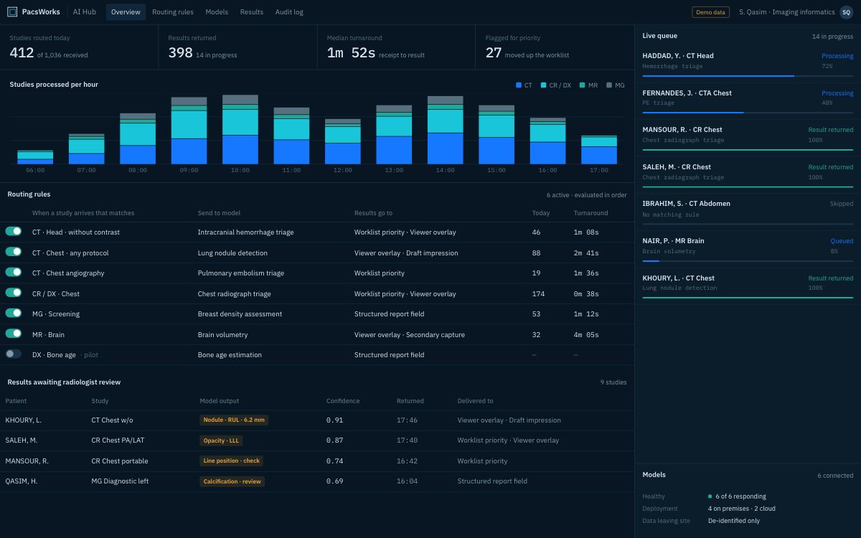Screen dimensions: 861x538
Task: Click the MR legend color swatch
Action: point(583,85)
